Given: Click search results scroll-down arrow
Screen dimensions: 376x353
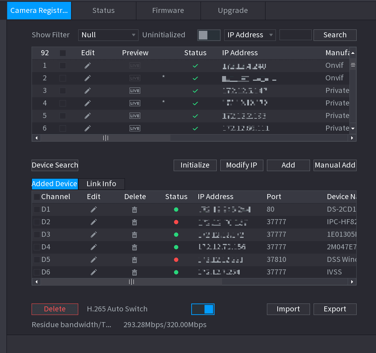Looking at the screenshot, I should click(353, 128).
